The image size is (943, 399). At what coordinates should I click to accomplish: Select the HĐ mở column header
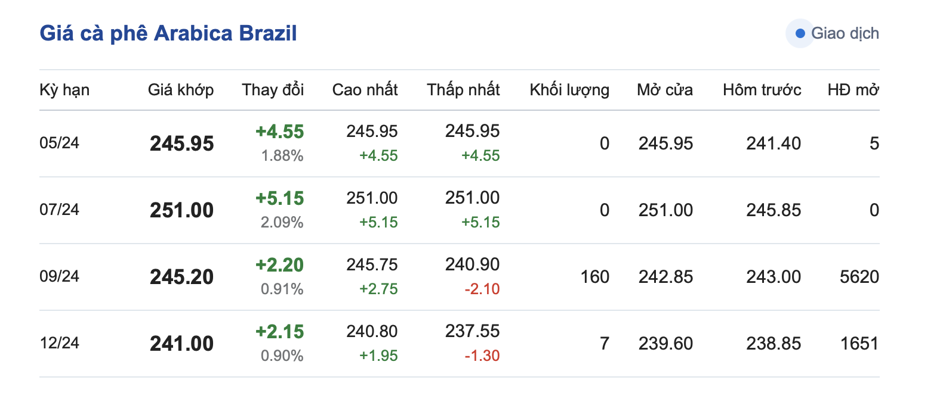(853, 90)
